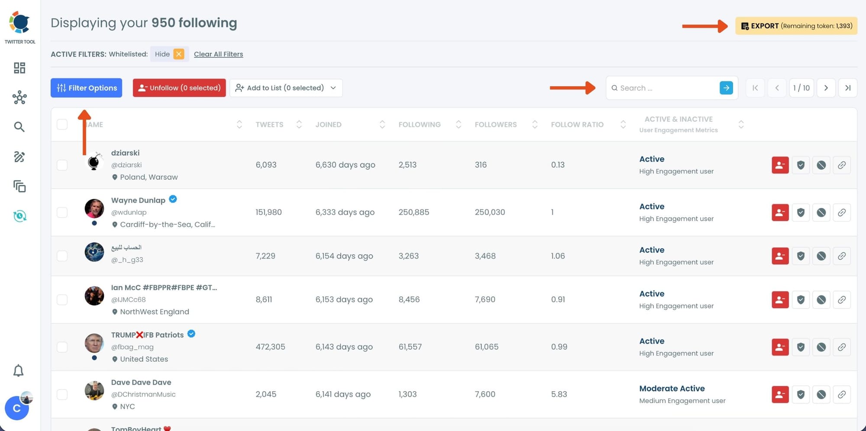
Task: Unfollow dziarski using the red unfollow icon
Action: [780, 165]
